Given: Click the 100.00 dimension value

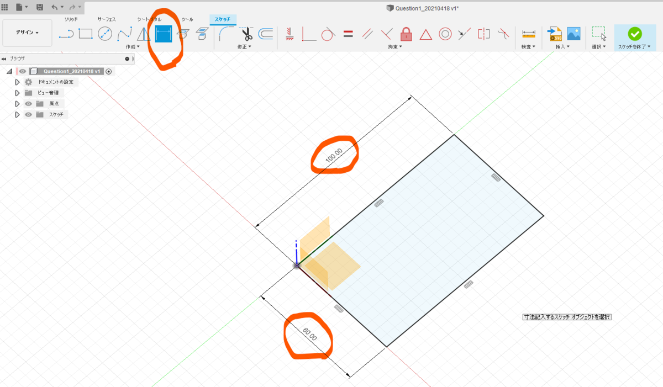Looking at the screenshot, I should pos(334,155).
